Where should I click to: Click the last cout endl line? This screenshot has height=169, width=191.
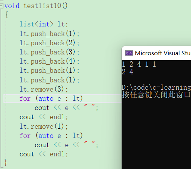[44, 154]
